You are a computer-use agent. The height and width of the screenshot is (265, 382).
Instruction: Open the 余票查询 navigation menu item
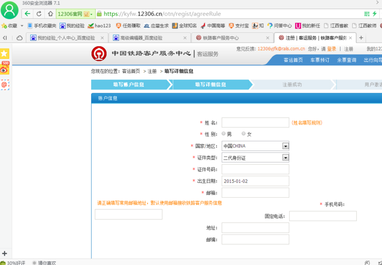[x=347, y=60]
